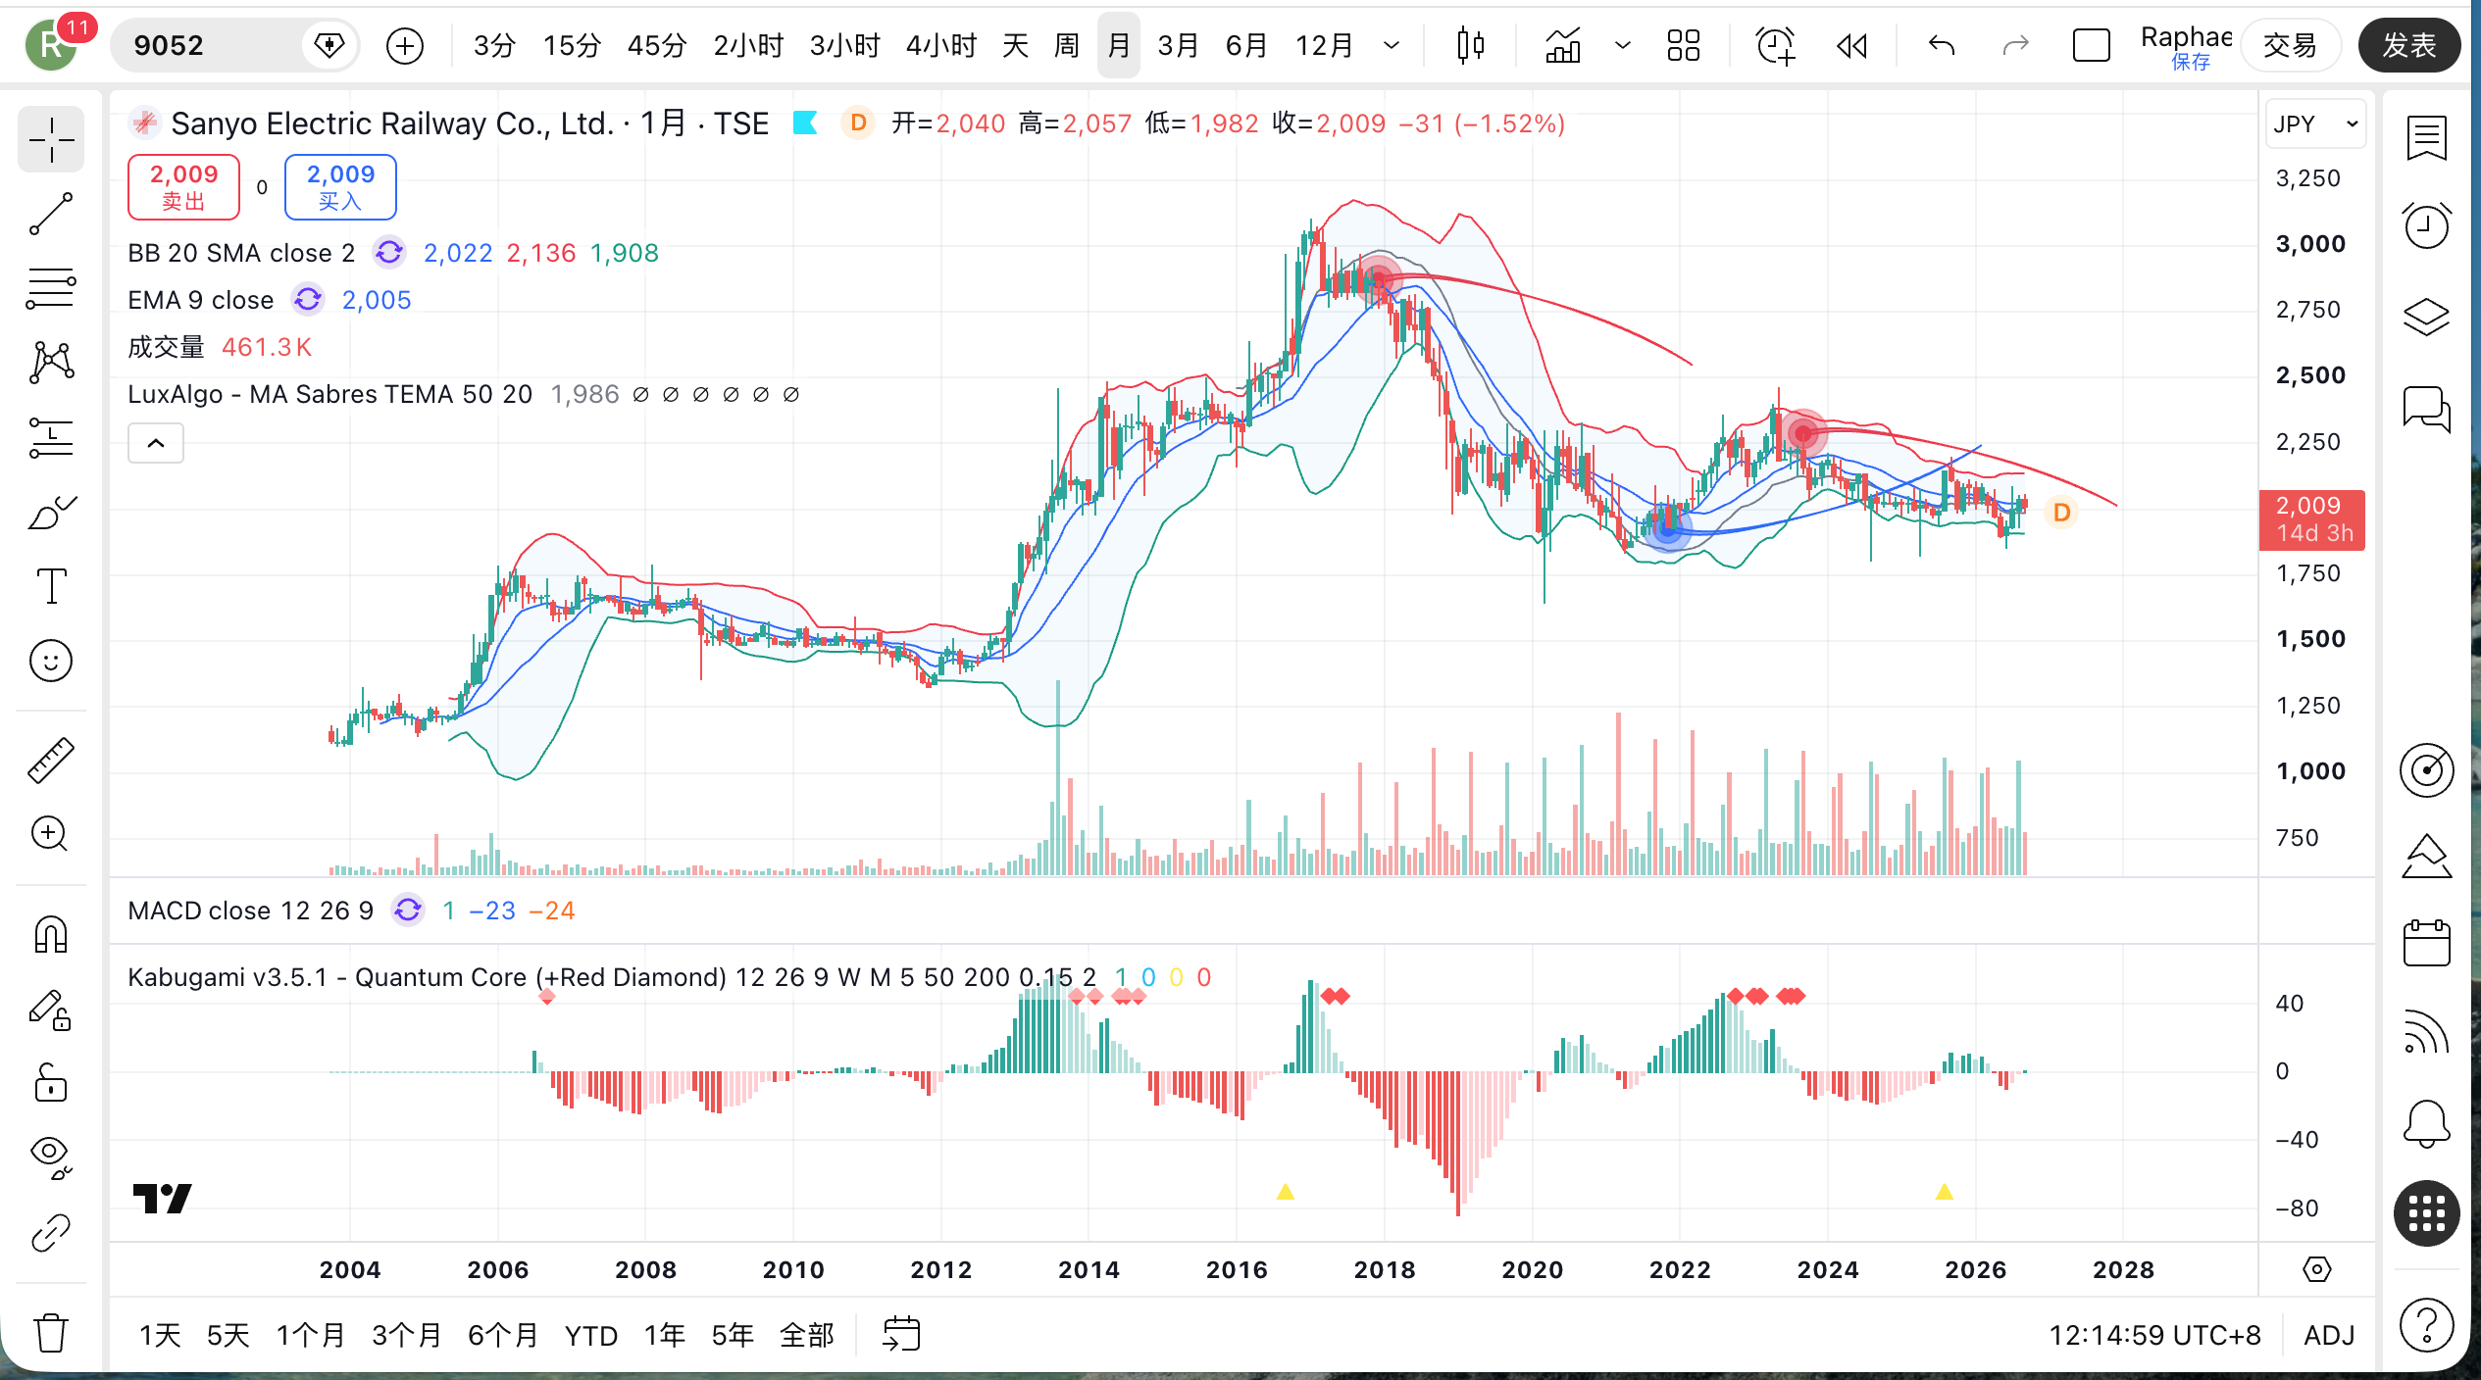Collapse the indicator legend chevron
The width and height of the screenshot is (2481, 1380).
[156, 443]
